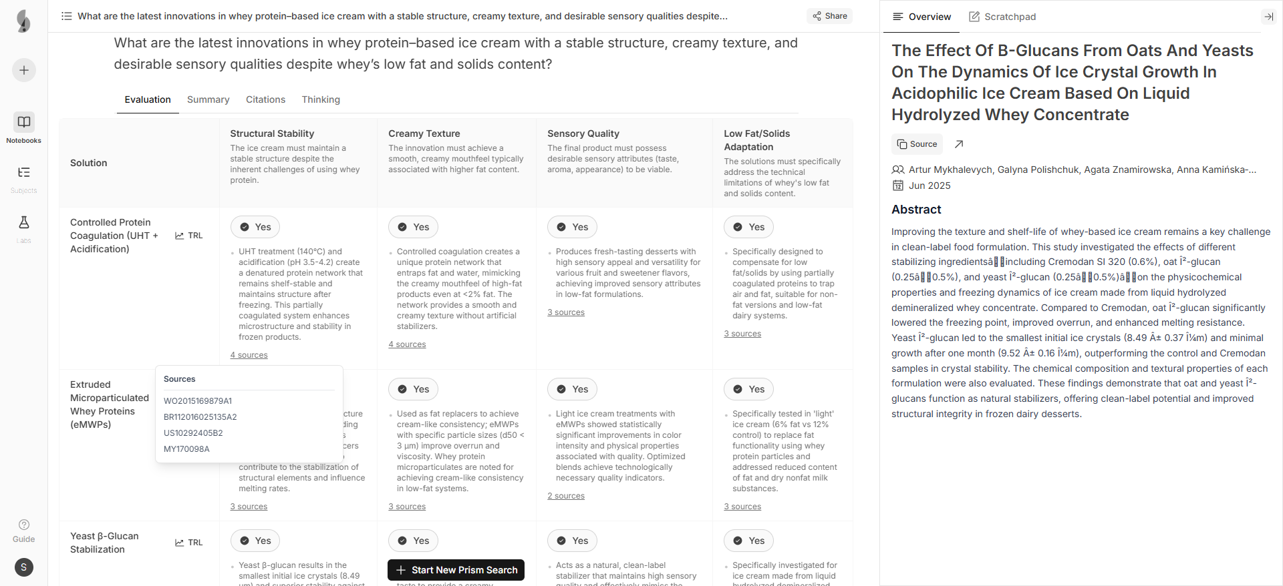Click the plus new search icon
The height and width of the screenshot is (586, 1283).
pyautogui.click(x=24, y=70)
